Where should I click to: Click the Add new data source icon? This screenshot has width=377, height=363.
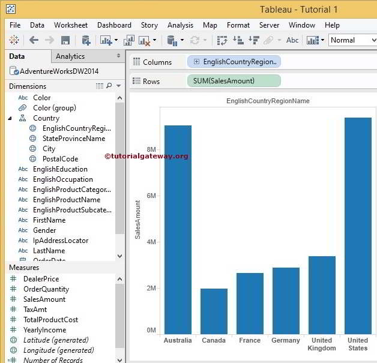[x=86, y=40]
